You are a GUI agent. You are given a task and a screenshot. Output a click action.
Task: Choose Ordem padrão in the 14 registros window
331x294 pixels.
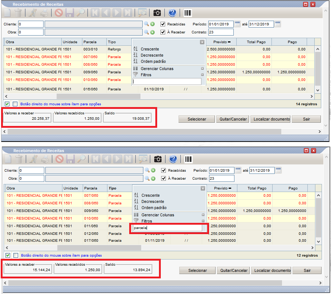pos(153,61)
